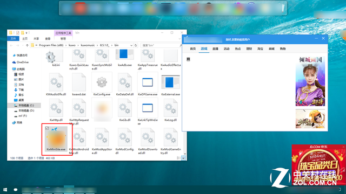
Task: Click Program Files (x86) breadcrumb
Action: tap(51, 45)
